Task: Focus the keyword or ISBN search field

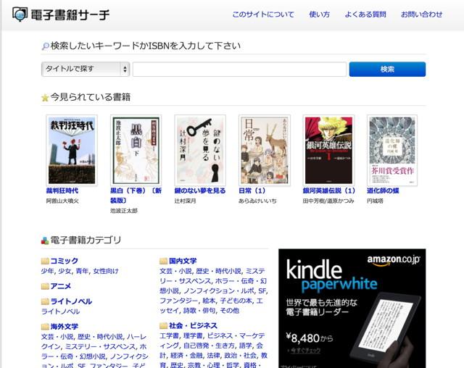Action: [239, 69]
